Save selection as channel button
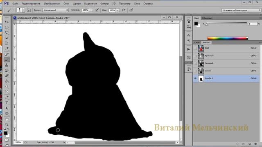262x147 pixels. point(243,144)
